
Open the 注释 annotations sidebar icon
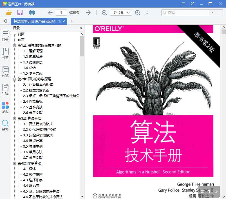coord(5,90)
